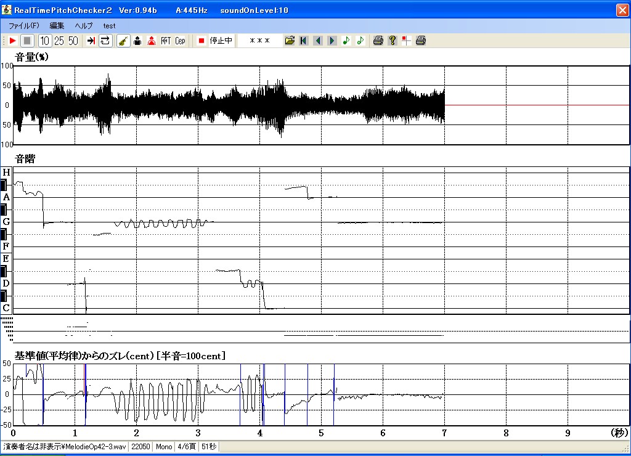The height and width of the screenshot is (456, 631).
Task: Select the 10 seconds display range
Action: coord(44,41)
